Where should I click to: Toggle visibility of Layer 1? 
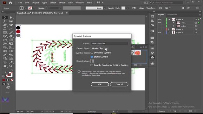(x=160, y=33)
